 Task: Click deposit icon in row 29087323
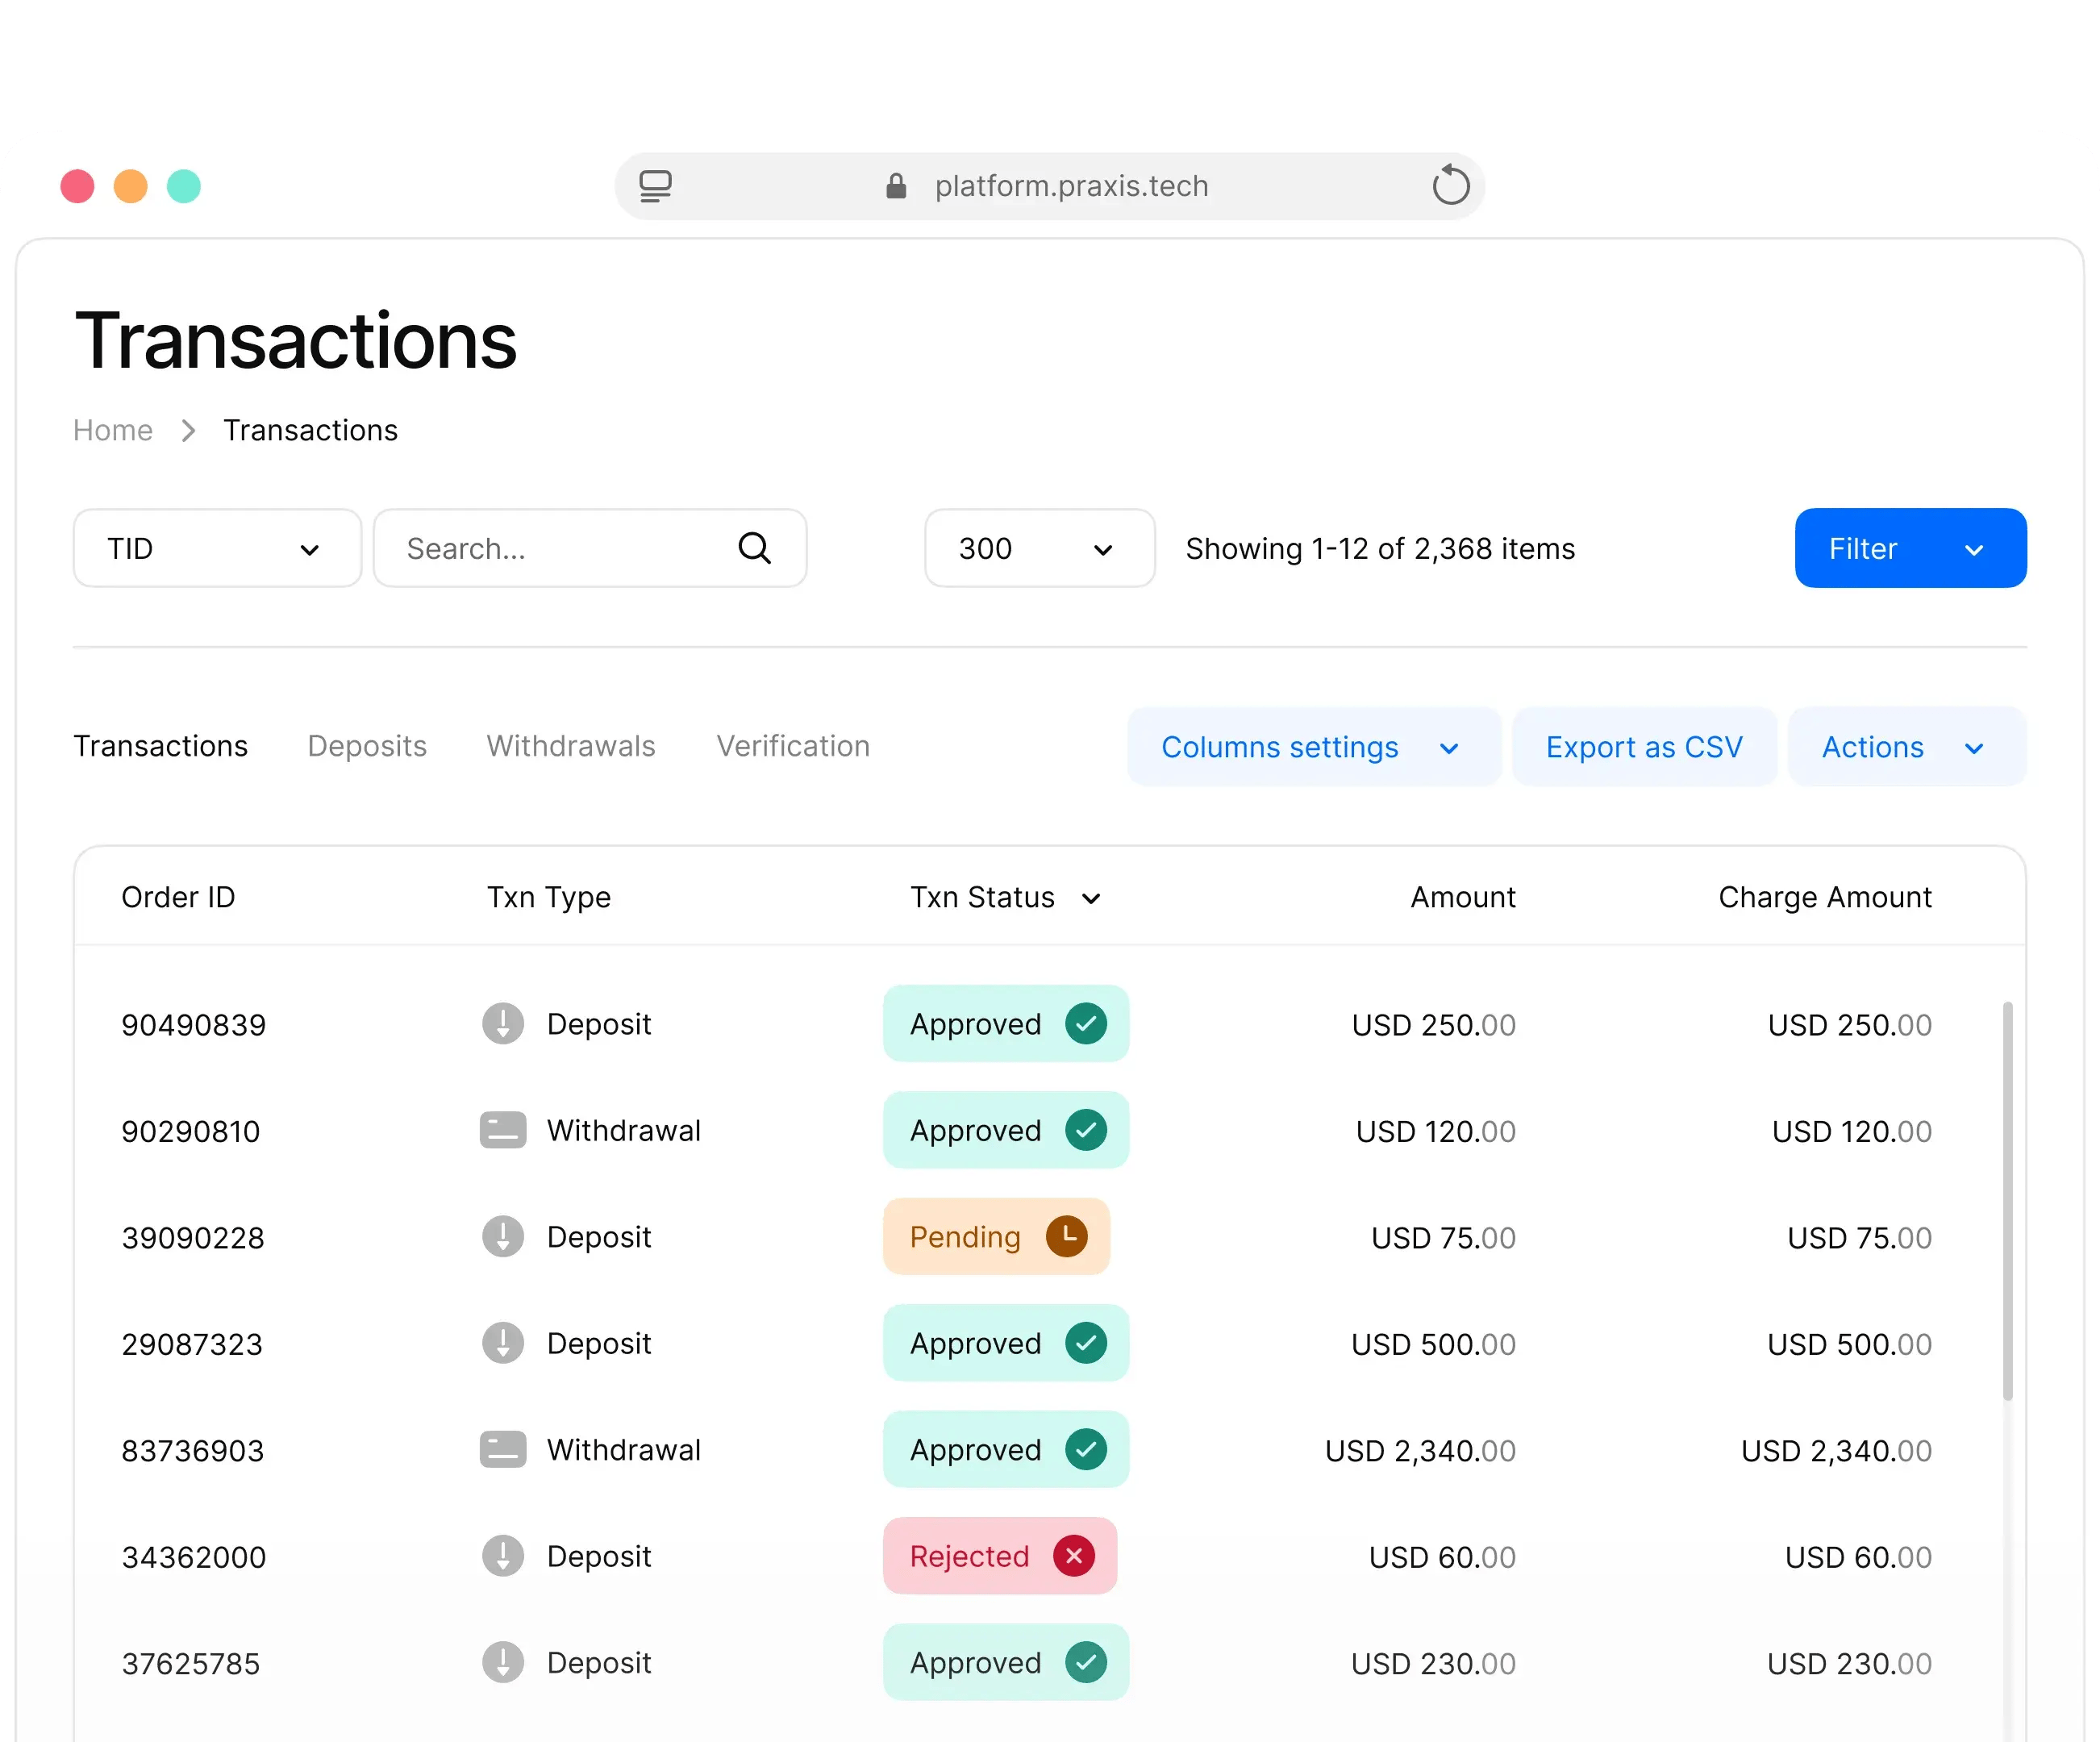click(x=503, y=1343)
